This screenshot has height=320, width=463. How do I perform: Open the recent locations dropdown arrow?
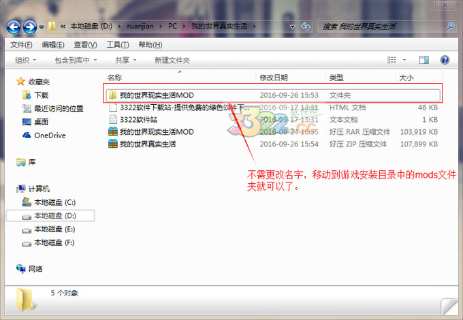tap(42, 27)
